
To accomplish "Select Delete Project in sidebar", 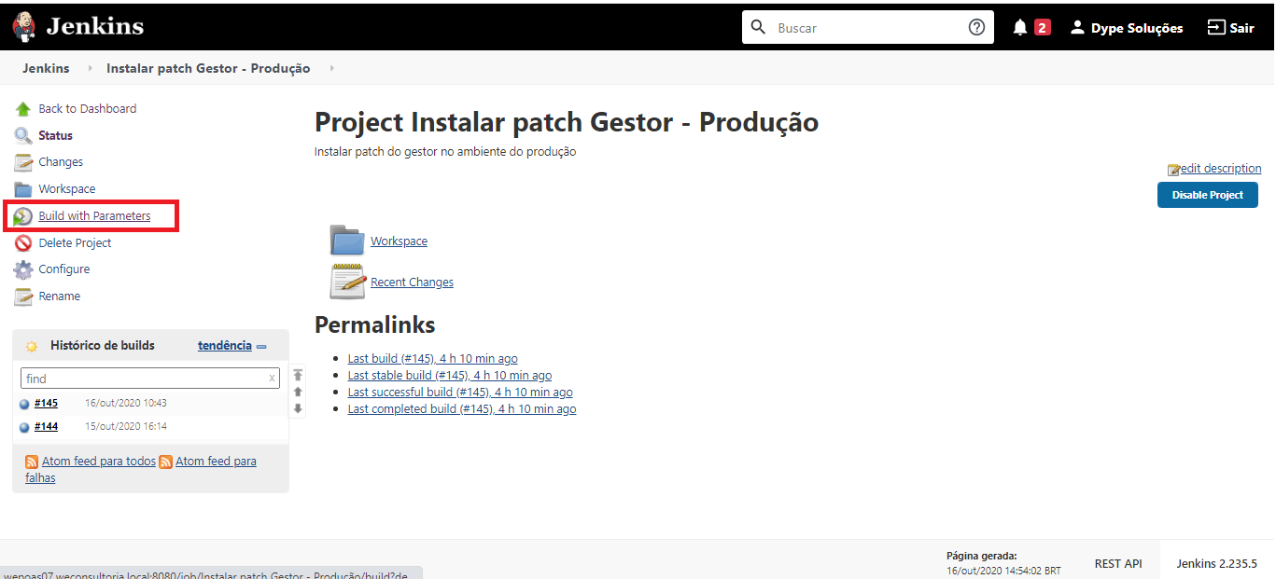I will (75, 243).
